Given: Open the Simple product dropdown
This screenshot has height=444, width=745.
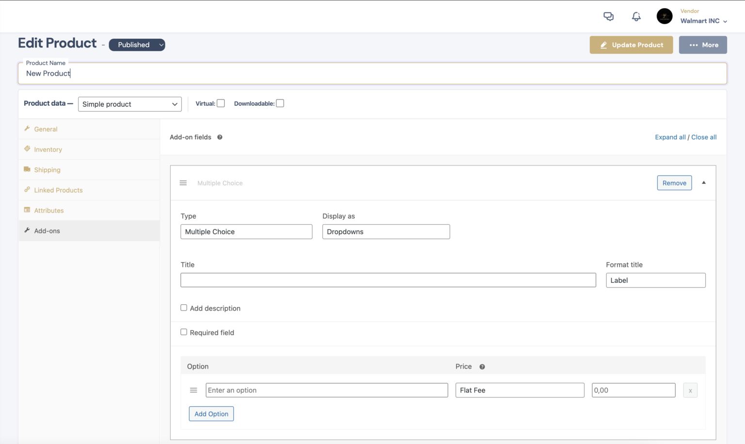Looking at the screenshot, I should pos(130,104).
